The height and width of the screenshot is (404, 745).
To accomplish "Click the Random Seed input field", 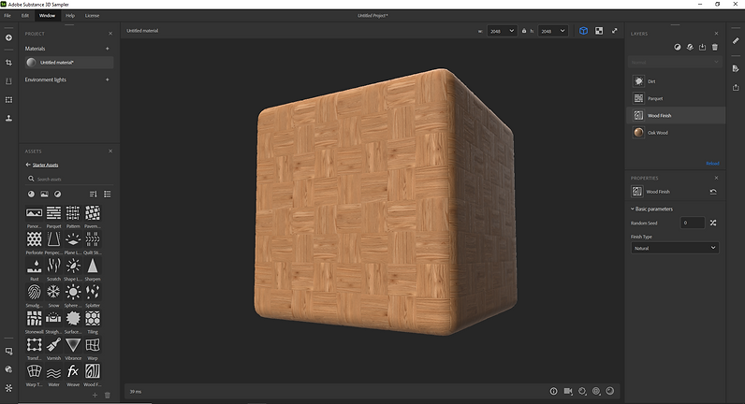I will click(693, 223).
